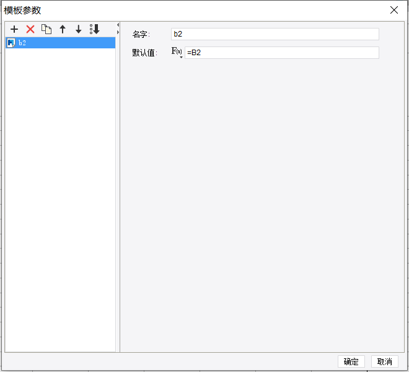The width and height of the screenshot is (409, 372).
Task: Add a new template parameter
Action: (14, 29)
